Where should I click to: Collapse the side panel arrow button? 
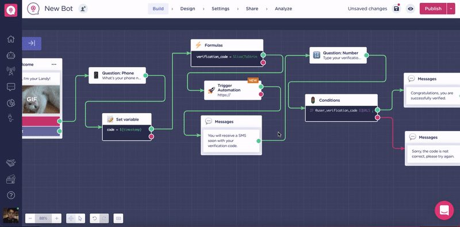[x=32, y=44]
